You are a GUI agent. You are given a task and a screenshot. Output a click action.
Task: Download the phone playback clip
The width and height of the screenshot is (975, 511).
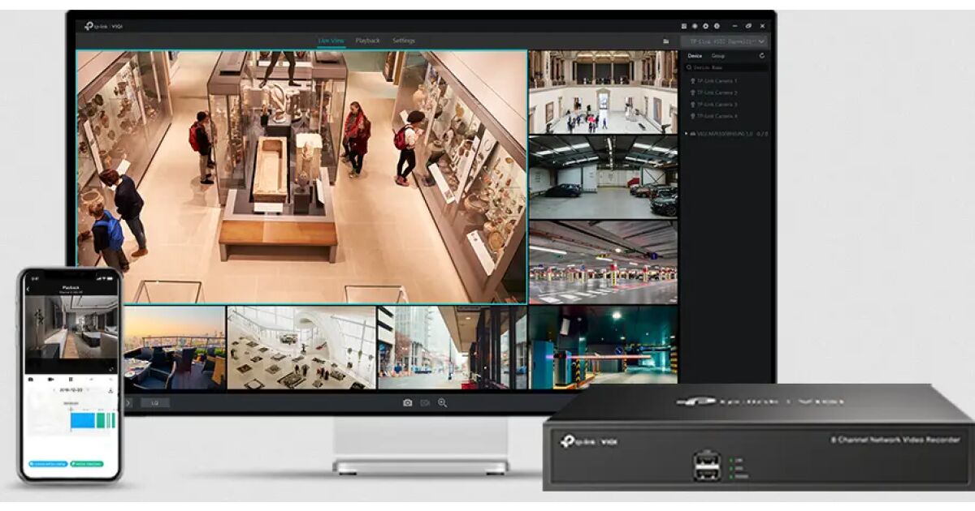[x=110, y=390]
